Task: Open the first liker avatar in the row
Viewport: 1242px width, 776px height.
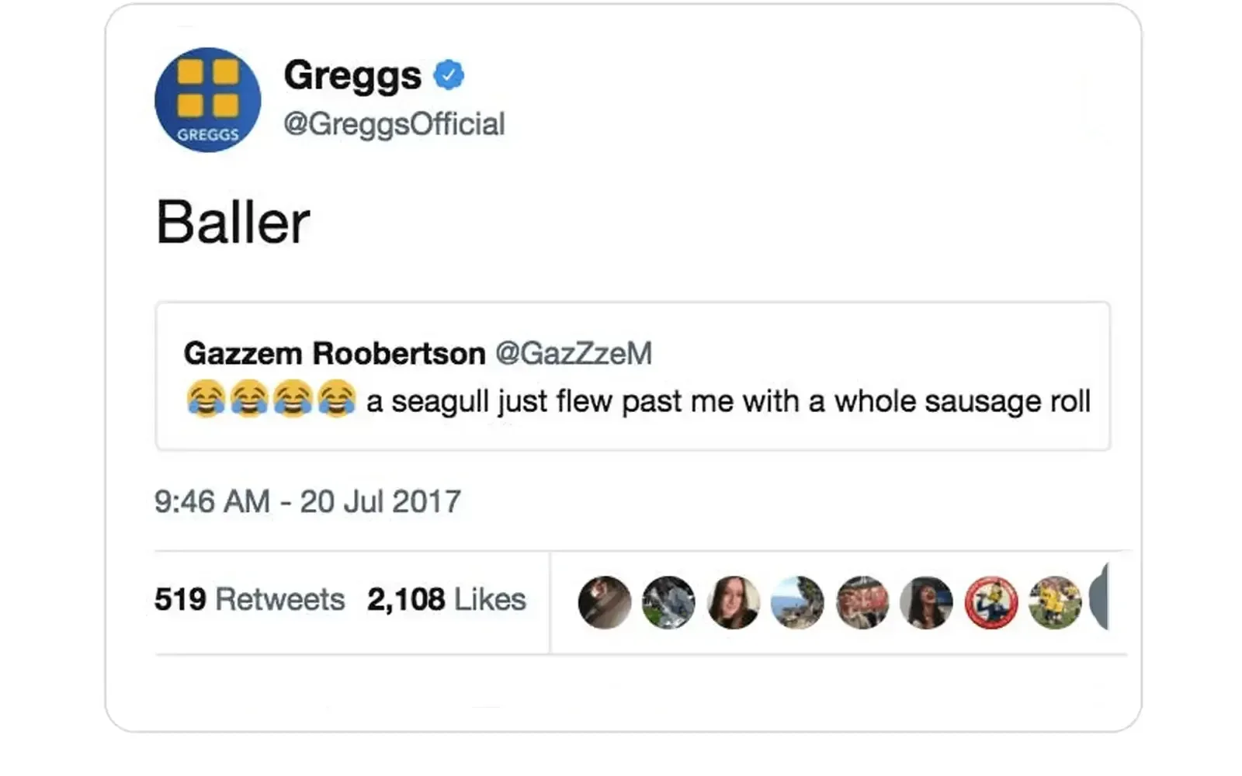Action: (604, 601)
